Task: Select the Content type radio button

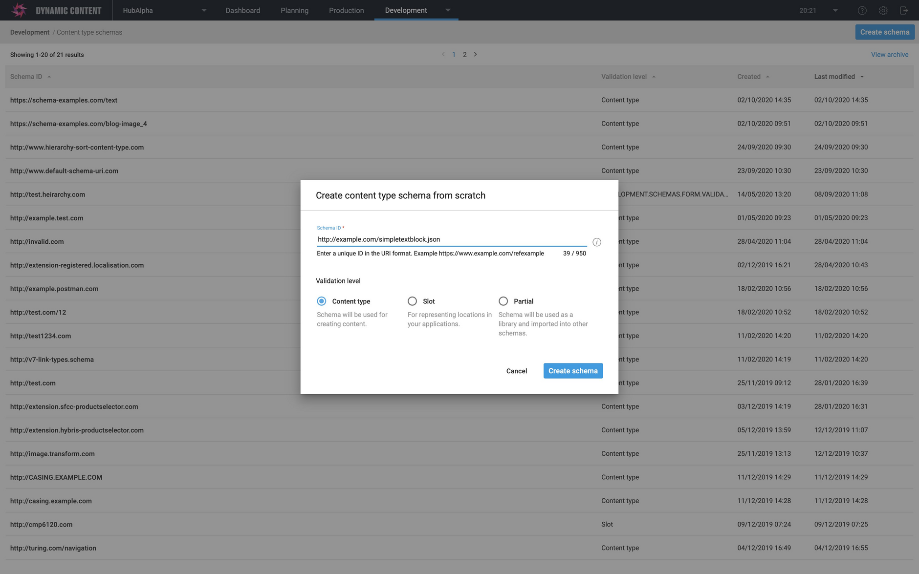Action: (x=321, y=301)
